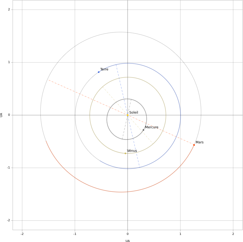The image size is (243, 242).
Task: Select the x-axis tick label "2"
Action: [233, 234]
